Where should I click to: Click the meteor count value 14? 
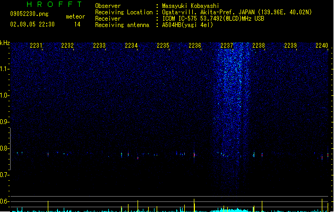tap(78, 24)
